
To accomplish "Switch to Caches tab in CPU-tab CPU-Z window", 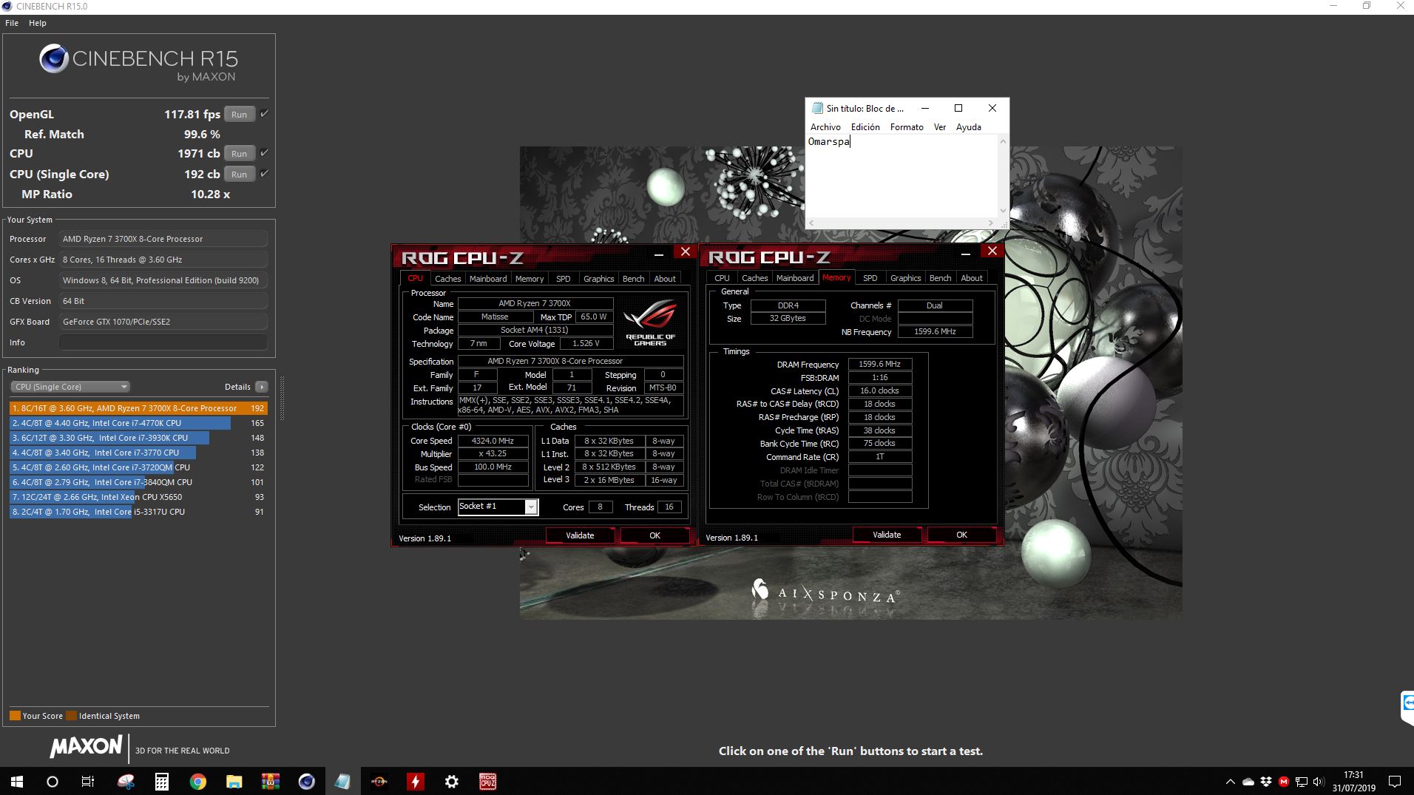I will [x=447, y=279].
